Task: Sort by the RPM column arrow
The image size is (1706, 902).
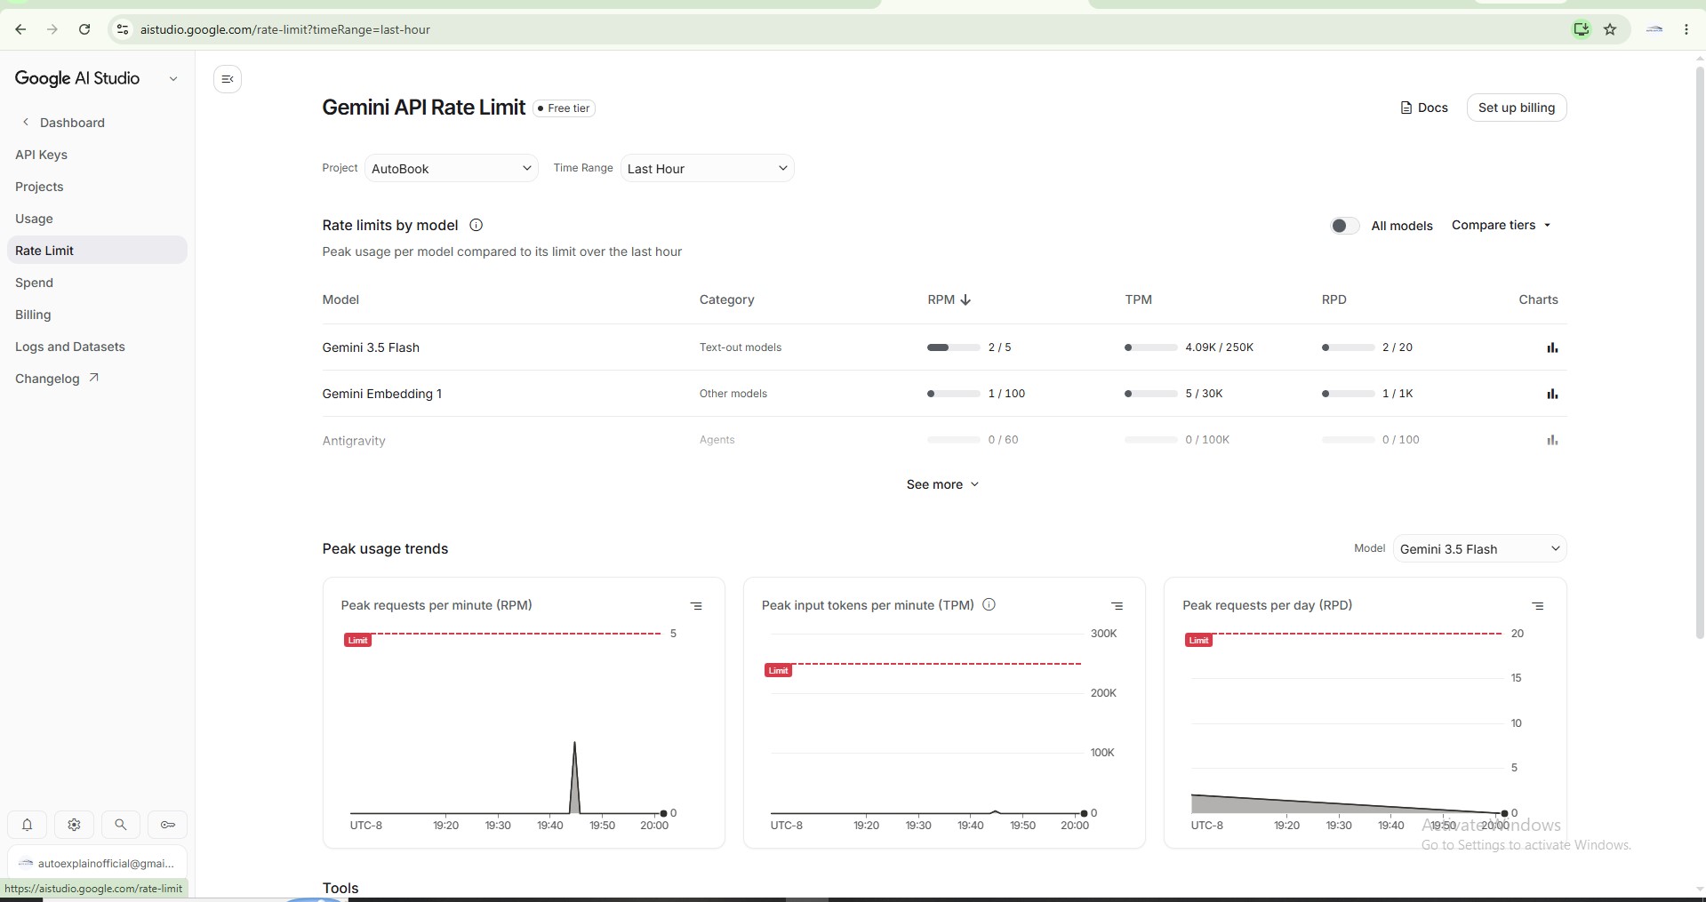Action: pos(965,299)
